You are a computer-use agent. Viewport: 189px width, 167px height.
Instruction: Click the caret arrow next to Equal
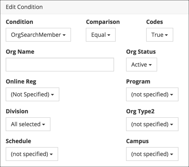coord(109,35)
